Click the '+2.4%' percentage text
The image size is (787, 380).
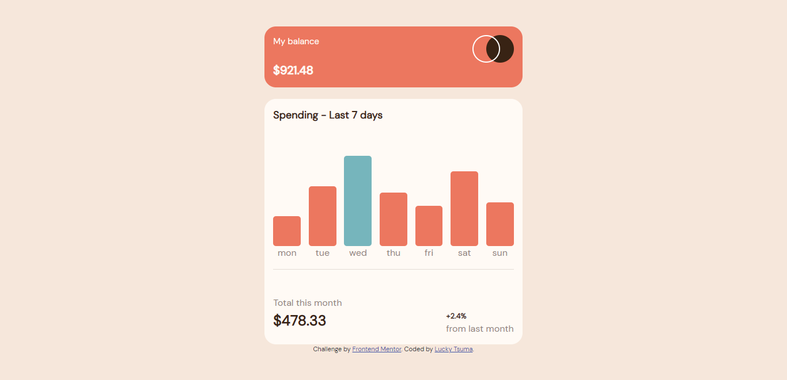pyautogui.click(x=456, y=316)
